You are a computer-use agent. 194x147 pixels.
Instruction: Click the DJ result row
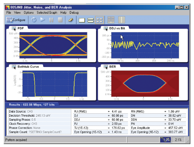point(101,116)
